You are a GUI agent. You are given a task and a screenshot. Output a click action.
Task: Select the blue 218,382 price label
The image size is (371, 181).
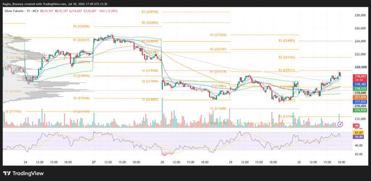point(360,84)
